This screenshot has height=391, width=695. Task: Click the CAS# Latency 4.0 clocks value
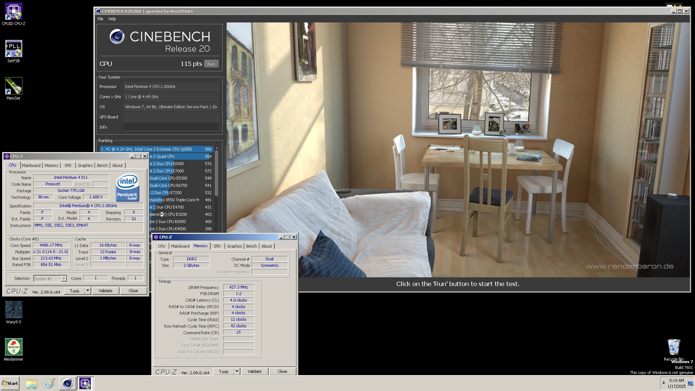tap(239, 300)
